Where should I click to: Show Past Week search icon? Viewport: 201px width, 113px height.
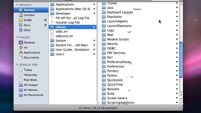pyautogui.click(x=21, y=80)
